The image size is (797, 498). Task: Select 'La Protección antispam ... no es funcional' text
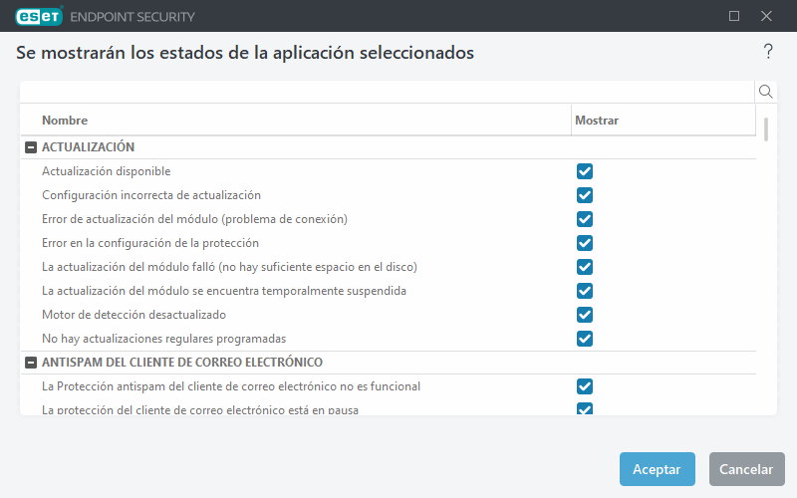(231, 386)
